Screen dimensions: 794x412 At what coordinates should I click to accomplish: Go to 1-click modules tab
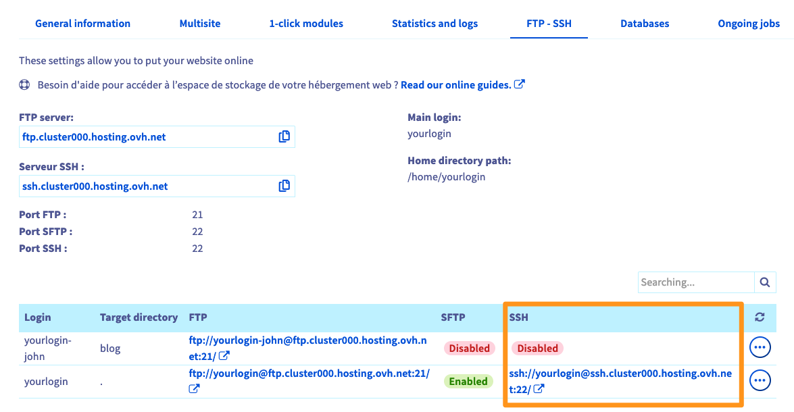pos(306,23)
